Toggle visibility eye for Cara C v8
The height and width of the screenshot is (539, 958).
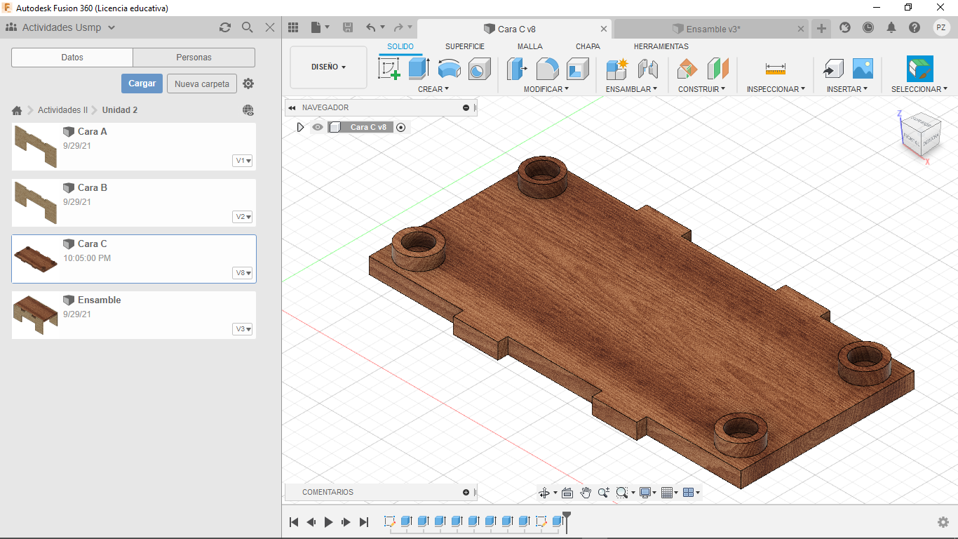click(318, 127)
